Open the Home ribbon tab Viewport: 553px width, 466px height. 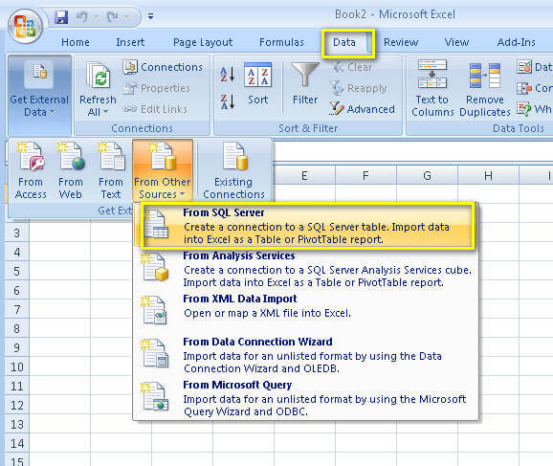click(x=76, y=42)
